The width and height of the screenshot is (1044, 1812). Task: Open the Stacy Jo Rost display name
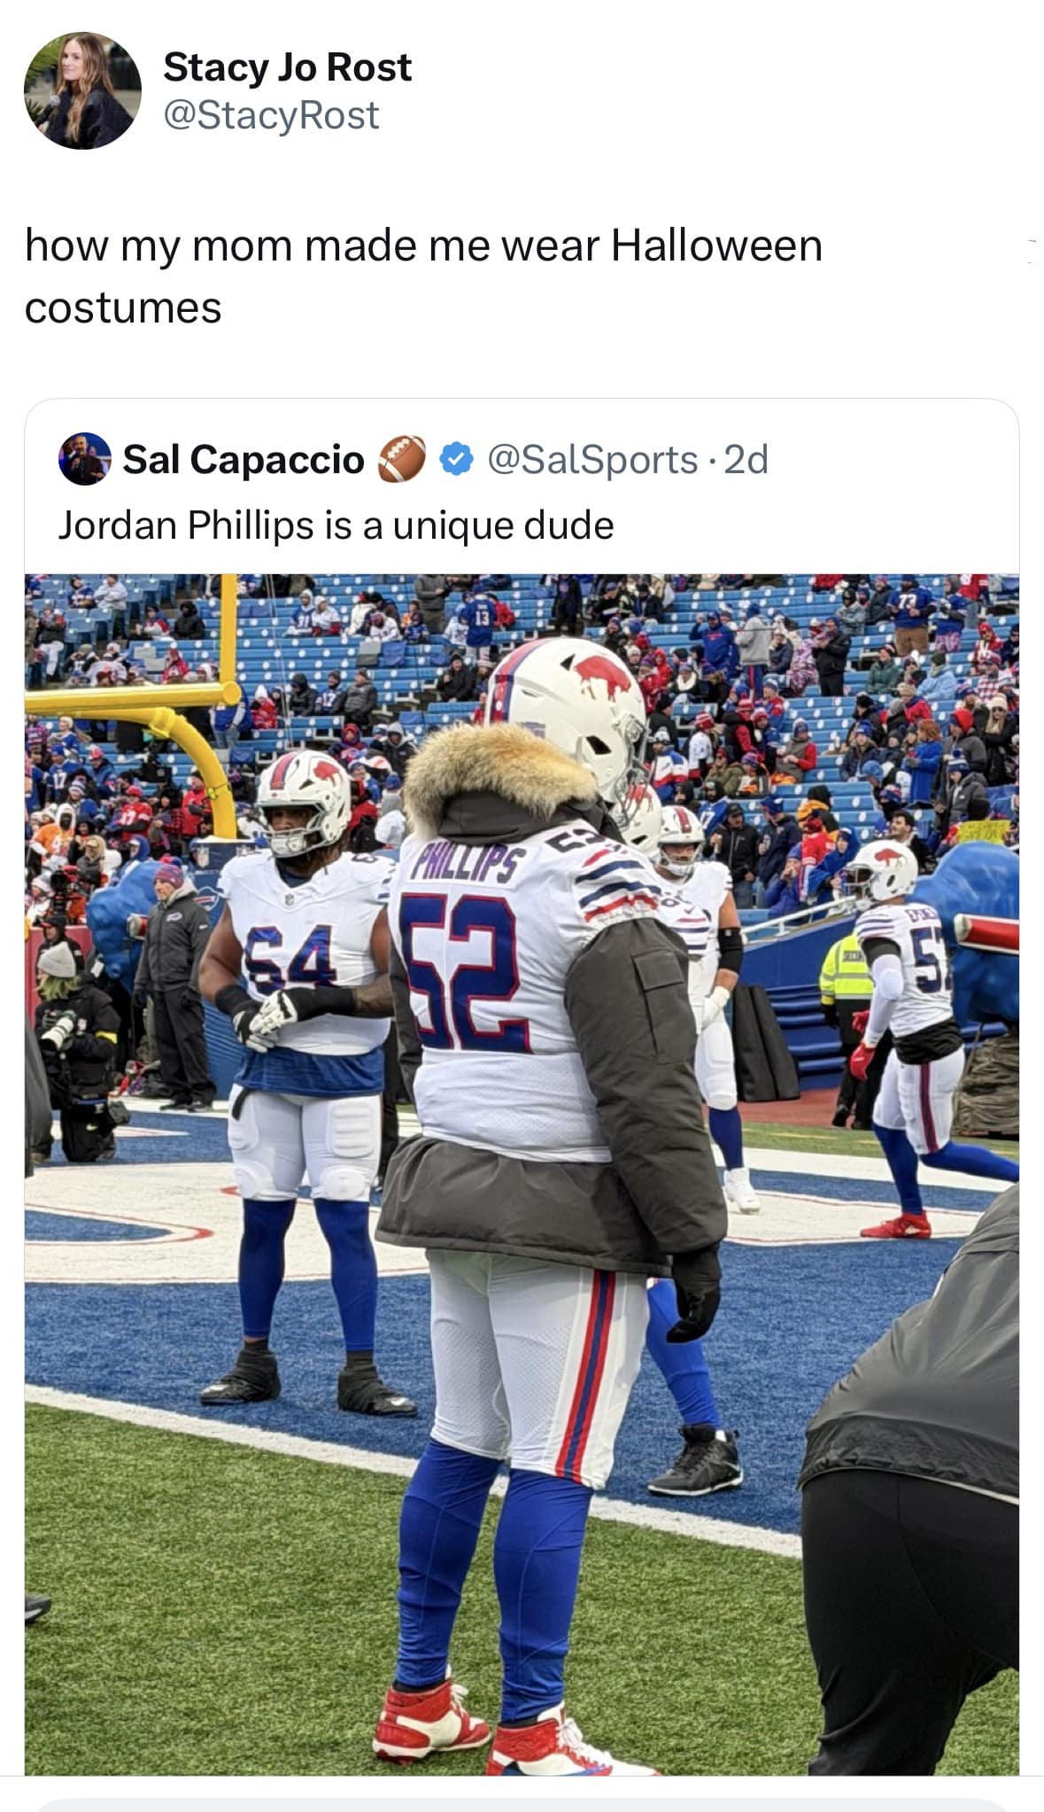[x=287, y=67]
